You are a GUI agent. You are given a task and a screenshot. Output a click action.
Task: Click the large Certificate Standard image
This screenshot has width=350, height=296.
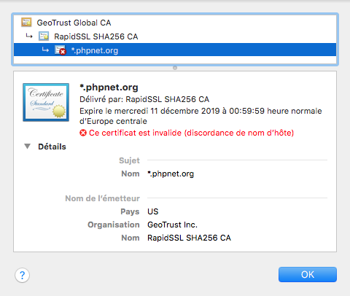pos(46,102)
